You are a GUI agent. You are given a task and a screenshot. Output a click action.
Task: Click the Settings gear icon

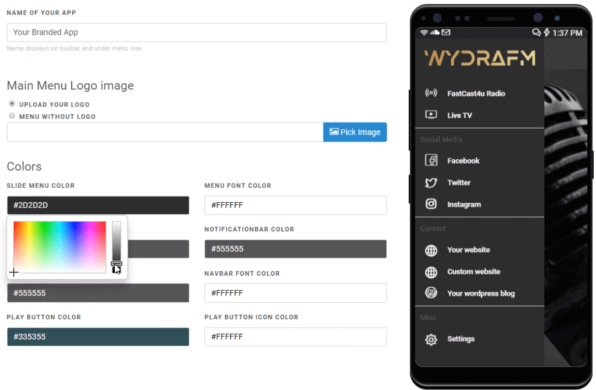click(x=430, y=339)
